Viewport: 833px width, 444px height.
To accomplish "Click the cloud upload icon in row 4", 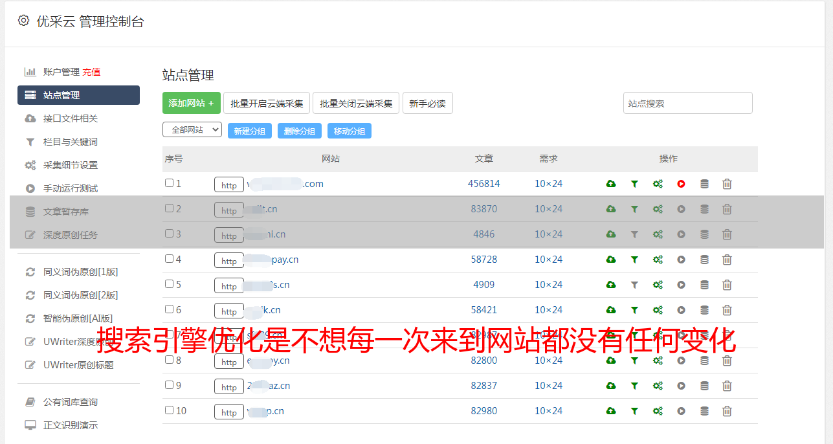I will (611, 260).
